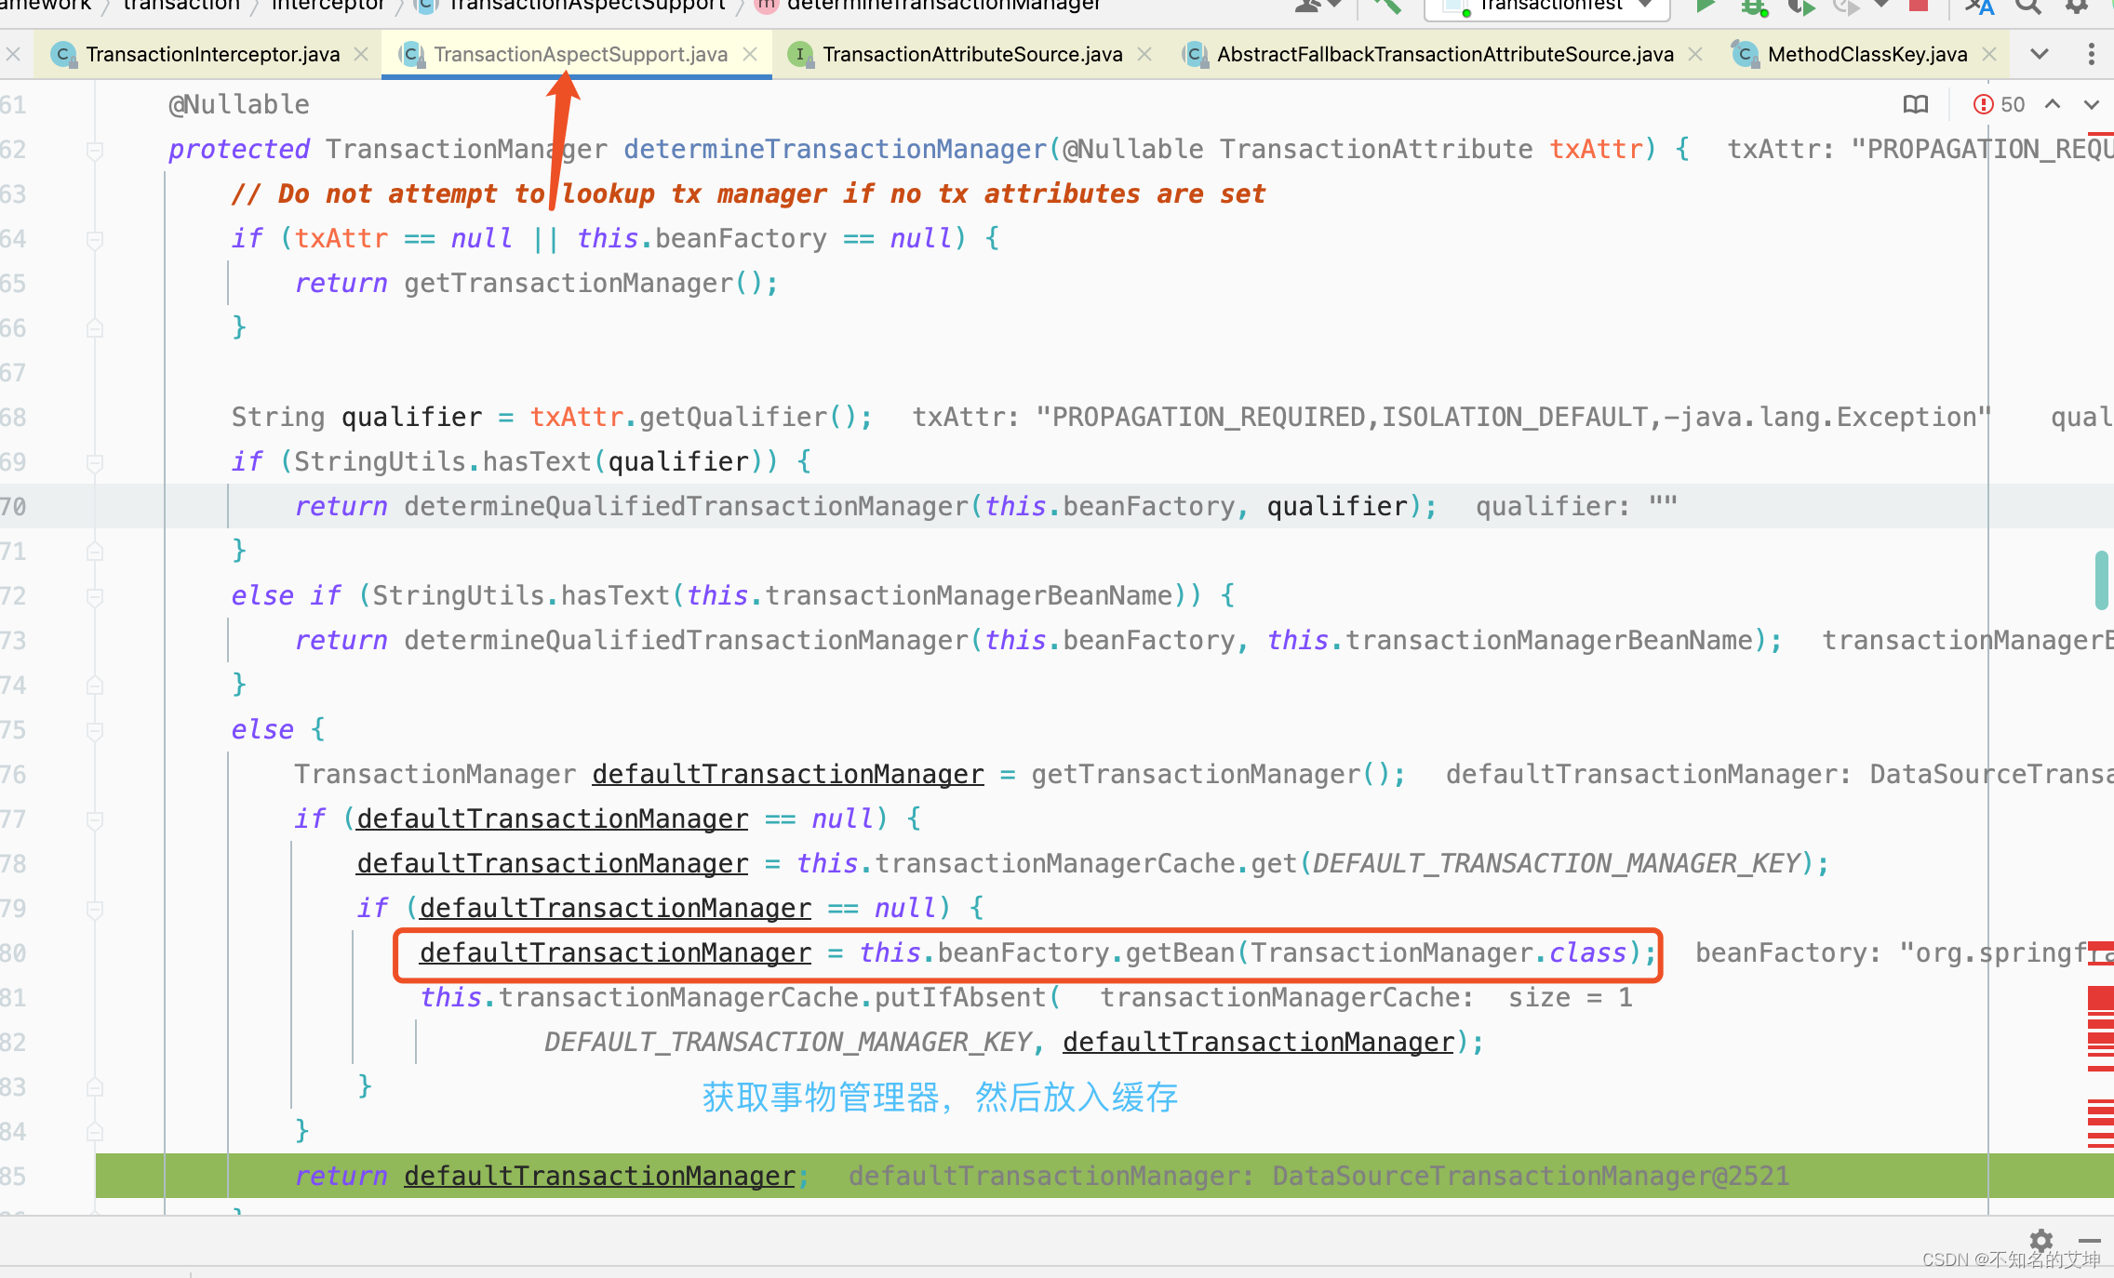Click the interceptor breadcrumb

pos(328,6)
